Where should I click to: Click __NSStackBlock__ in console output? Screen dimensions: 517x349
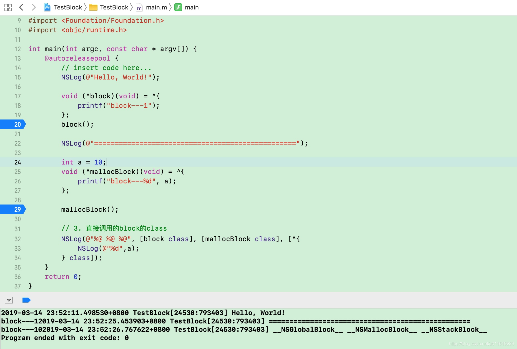click(x=454, y=330)
